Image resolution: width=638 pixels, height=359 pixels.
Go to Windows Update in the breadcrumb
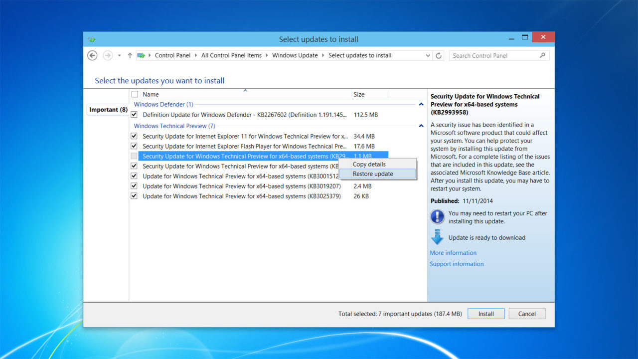(295, 55)
